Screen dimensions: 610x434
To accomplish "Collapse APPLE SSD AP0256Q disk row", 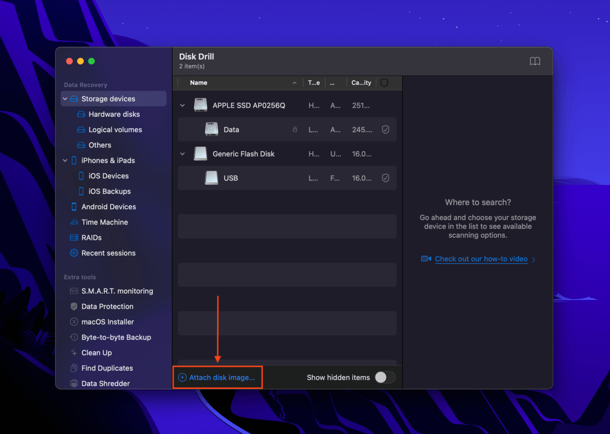I will pyautogui.click(x=182, y=106).
